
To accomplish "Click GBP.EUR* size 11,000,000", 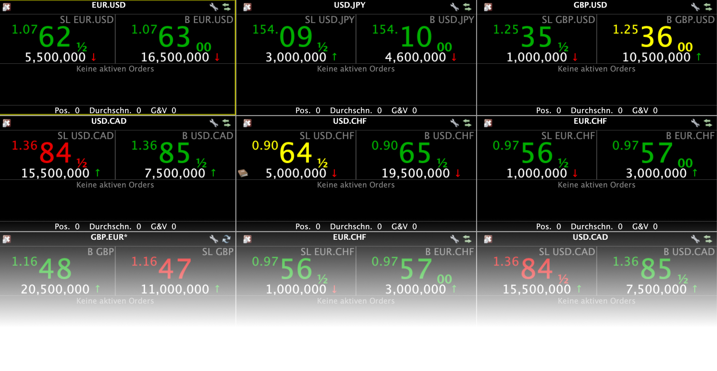I will tap(175, 289).
